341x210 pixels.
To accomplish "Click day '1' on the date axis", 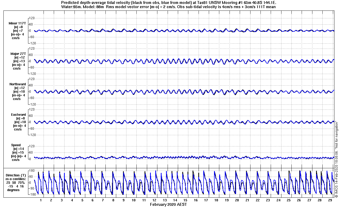I will coord(41,200).
